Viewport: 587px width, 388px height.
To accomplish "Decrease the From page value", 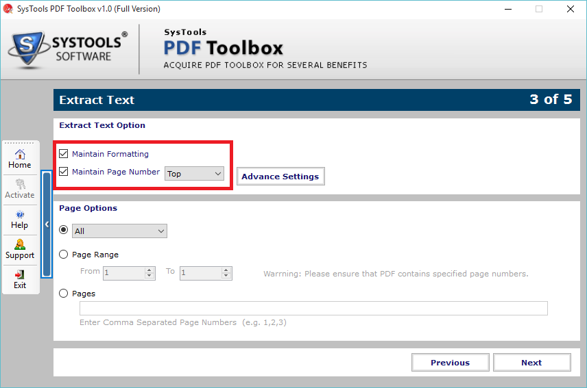I will click(x=149, y=276).
